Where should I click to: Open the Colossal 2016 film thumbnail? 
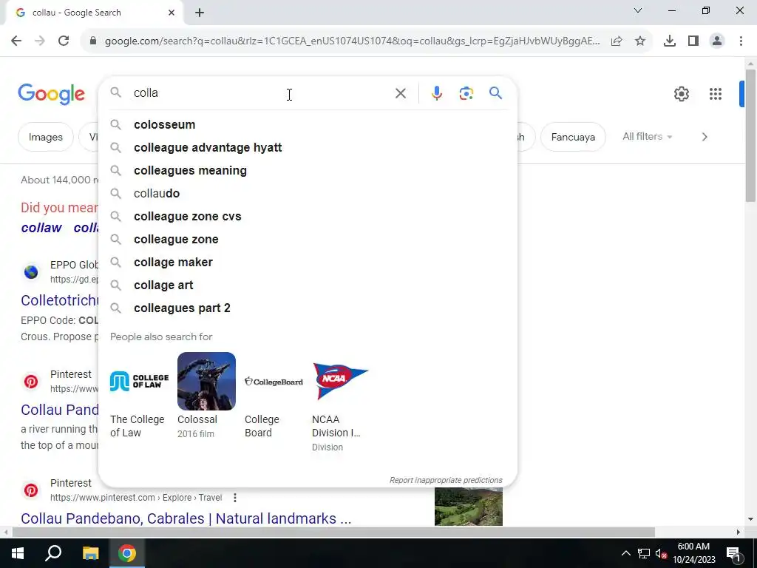[x=206, y=381]
